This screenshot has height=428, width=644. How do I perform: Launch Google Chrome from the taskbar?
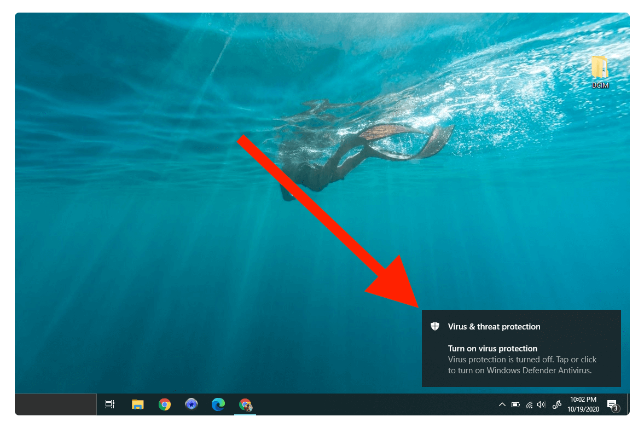(164, 404)
